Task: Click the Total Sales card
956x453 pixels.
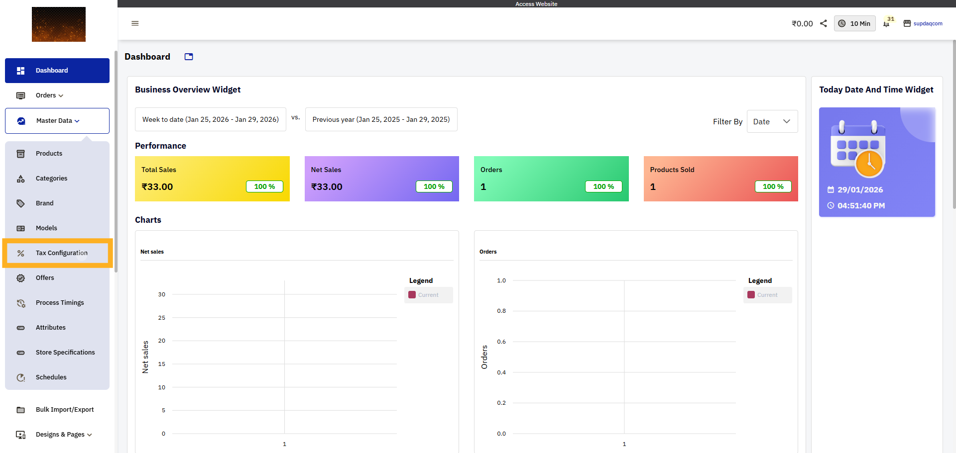Action: coord(212,179)
